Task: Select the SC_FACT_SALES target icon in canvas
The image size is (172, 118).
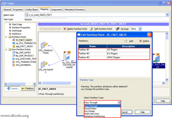Action: click(x=157, y=59)
